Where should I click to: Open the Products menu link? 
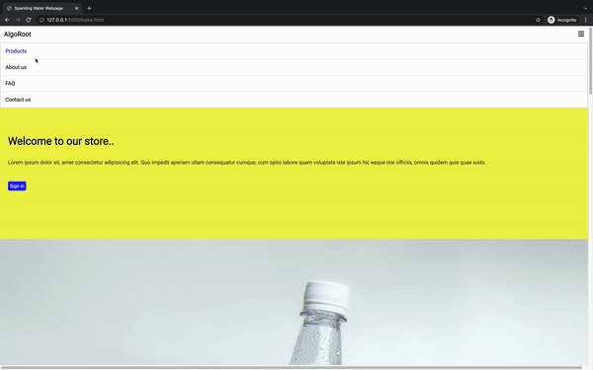point(16,51)
